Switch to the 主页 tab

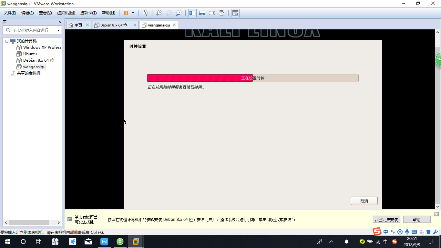[78, 25]
